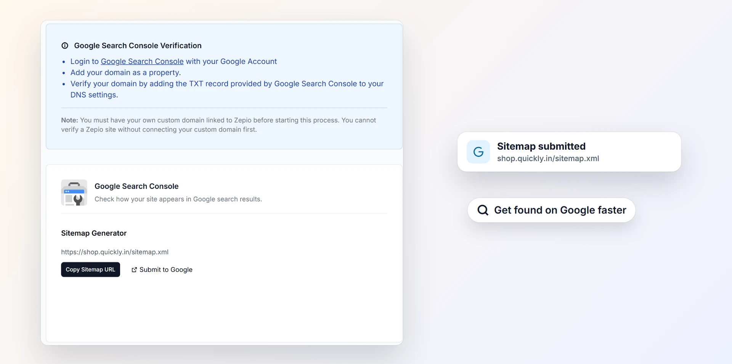Click the Google G icon in notification
The image size is (732, 364).
tap(478, 152)
